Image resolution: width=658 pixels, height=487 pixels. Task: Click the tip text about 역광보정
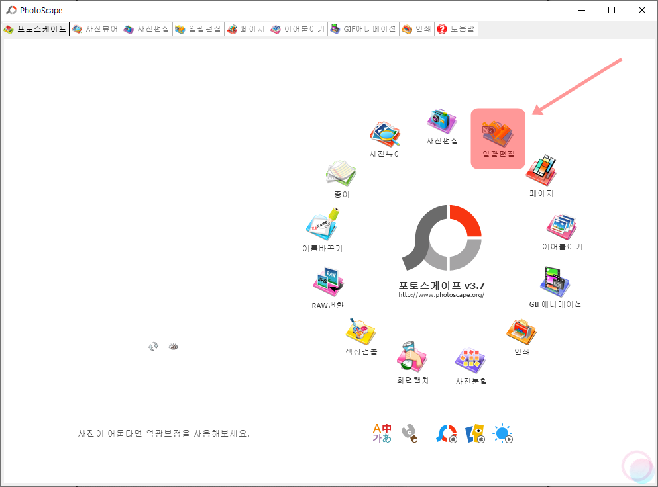tap(164, 434)
